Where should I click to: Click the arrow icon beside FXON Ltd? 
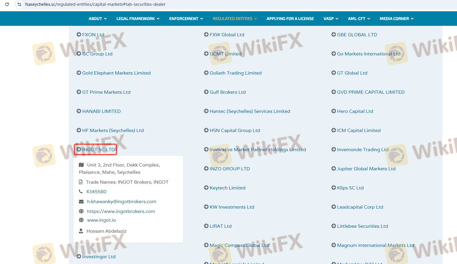(x=79, y=35)
